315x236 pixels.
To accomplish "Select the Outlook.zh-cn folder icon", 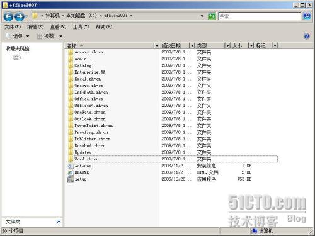I will coord(71,119).
